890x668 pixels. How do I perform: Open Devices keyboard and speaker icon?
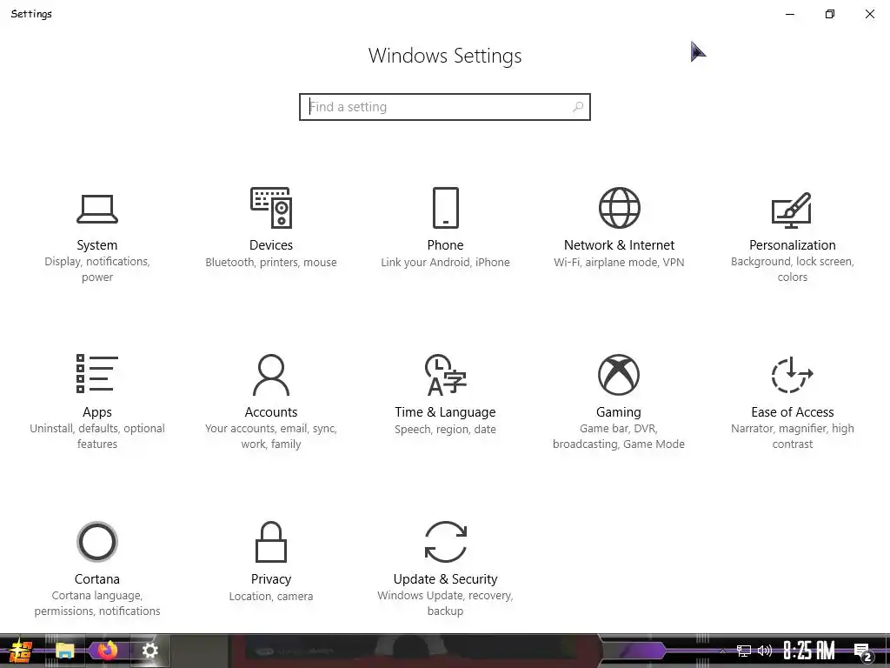[x=271, y=208]
